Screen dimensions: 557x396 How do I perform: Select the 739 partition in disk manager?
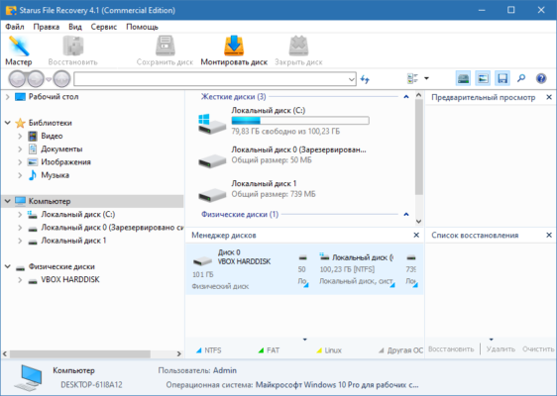(411, 269)
